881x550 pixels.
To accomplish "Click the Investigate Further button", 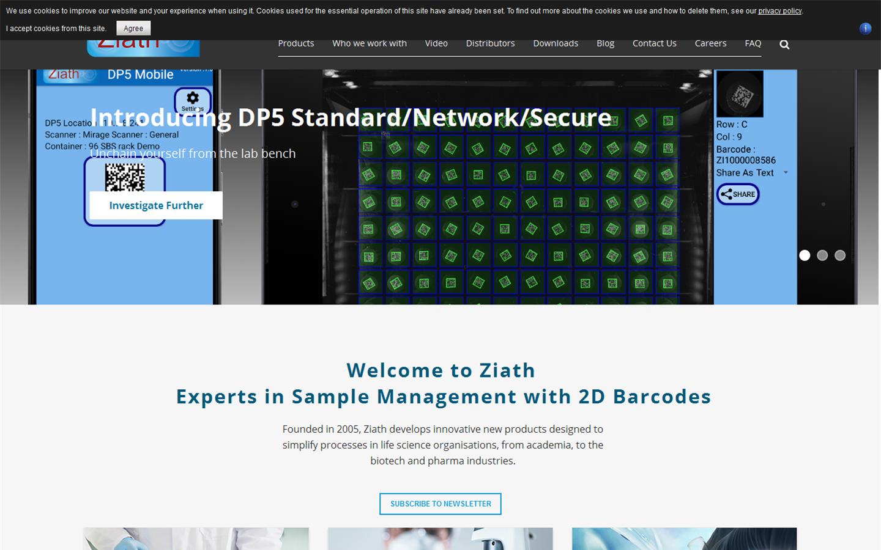I will click(156, 205).
